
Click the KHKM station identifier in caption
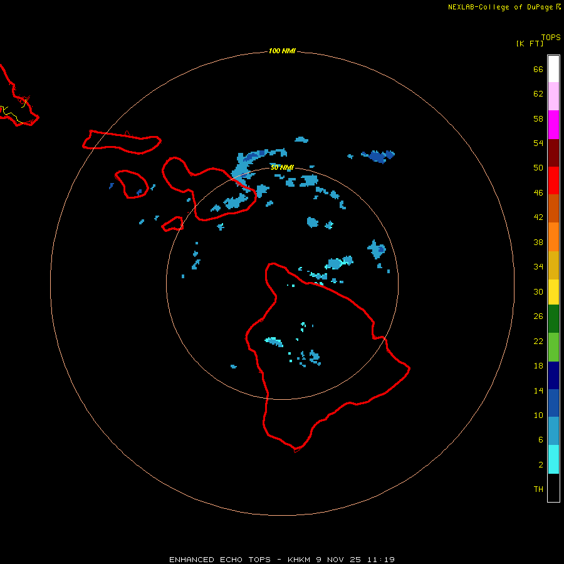298,560
